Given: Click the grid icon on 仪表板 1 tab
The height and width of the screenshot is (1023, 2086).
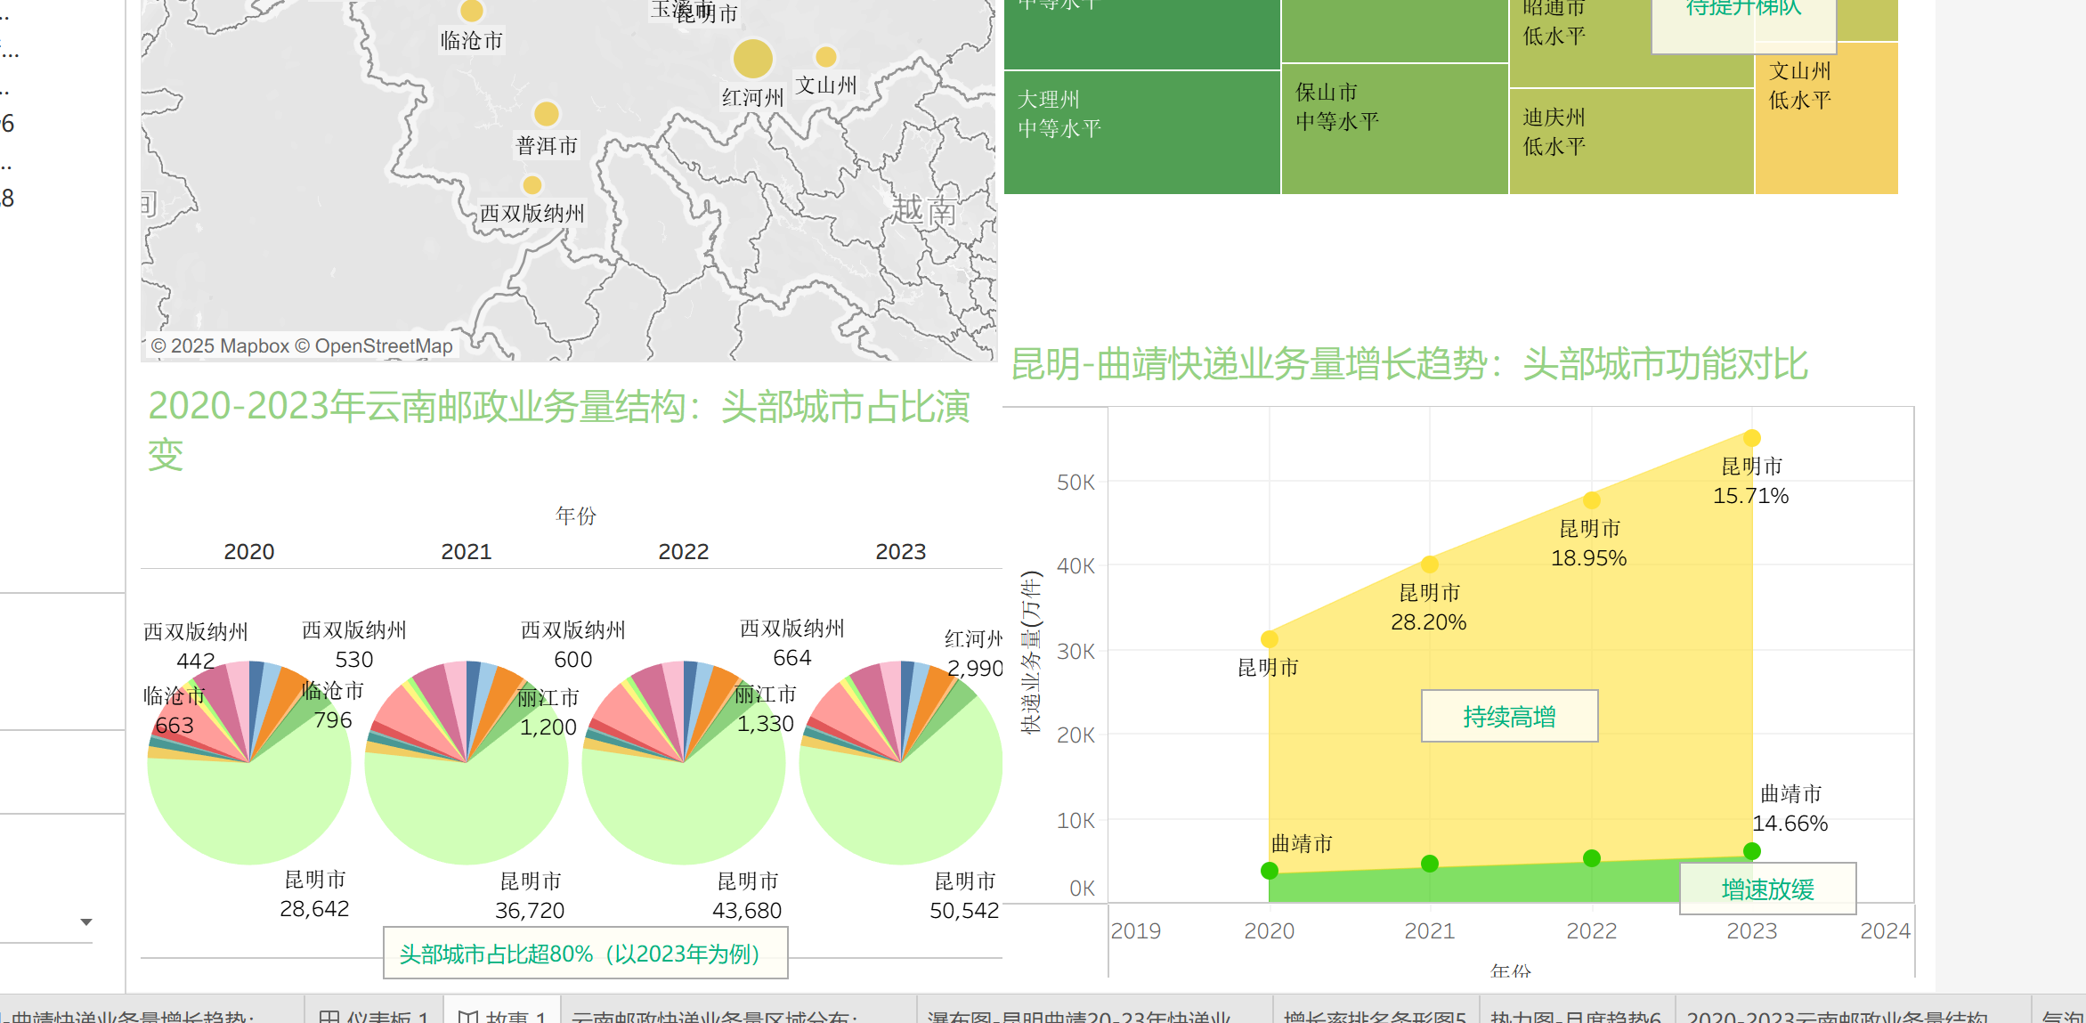Looking at the screenshot, I should coord(329,1017).
